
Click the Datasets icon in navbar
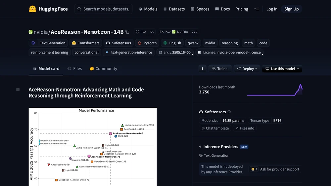pyautogui.click(x=165, y=9)
